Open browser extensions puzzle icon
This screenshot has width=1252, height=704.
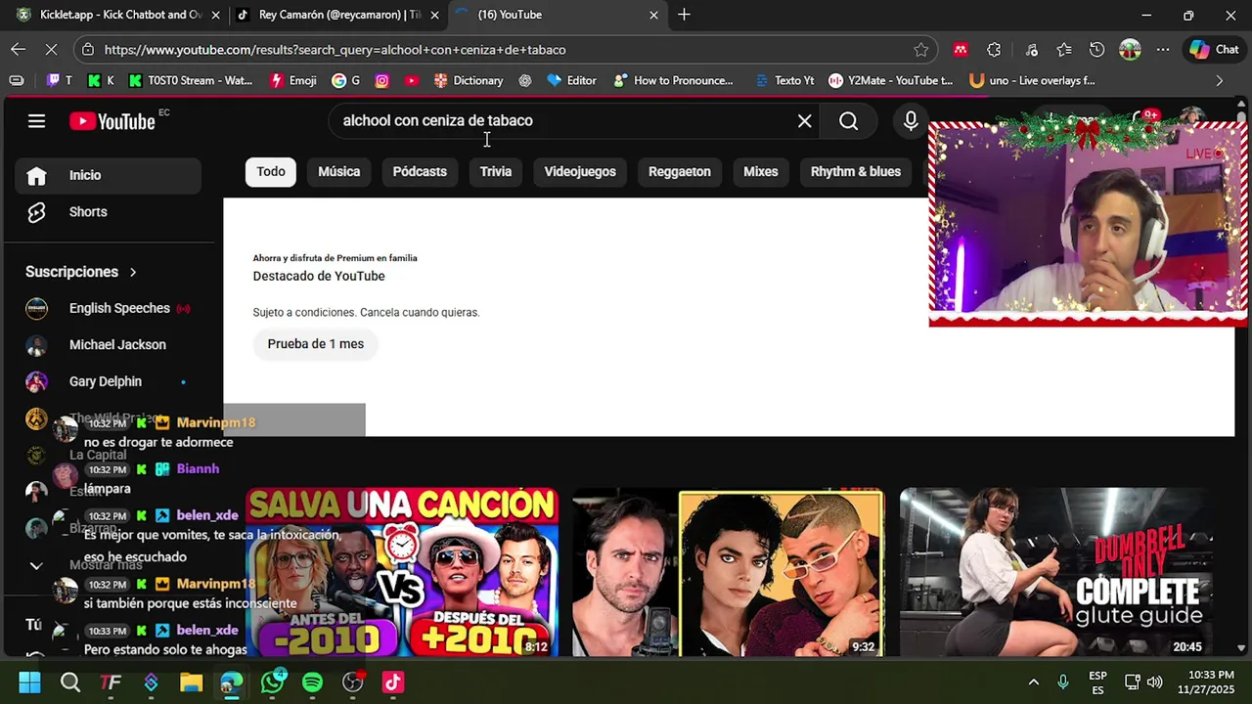994,50
